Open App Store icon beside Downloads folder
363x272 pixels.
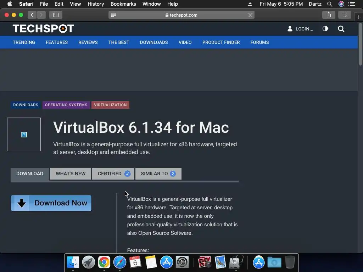[x=258, y=262]
